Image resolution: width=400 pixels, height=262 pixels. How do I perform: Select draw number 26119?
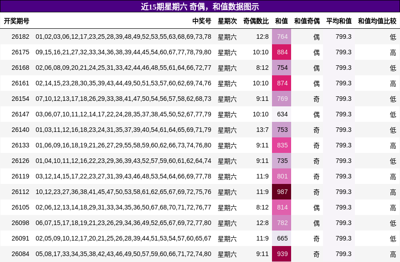(x=21, y=176)
